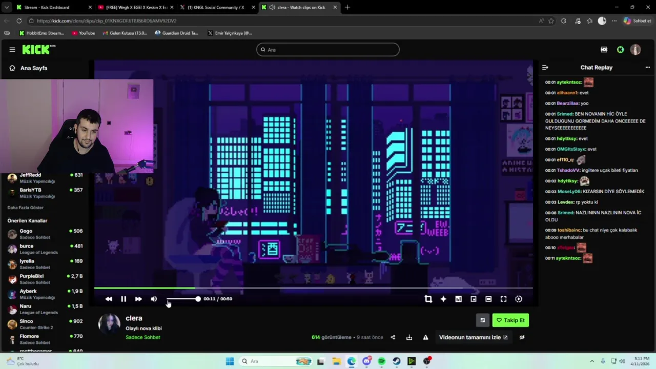Enter fullscreen mode
The width and height of the screenshot is (656, 369).
pos(503,299)
